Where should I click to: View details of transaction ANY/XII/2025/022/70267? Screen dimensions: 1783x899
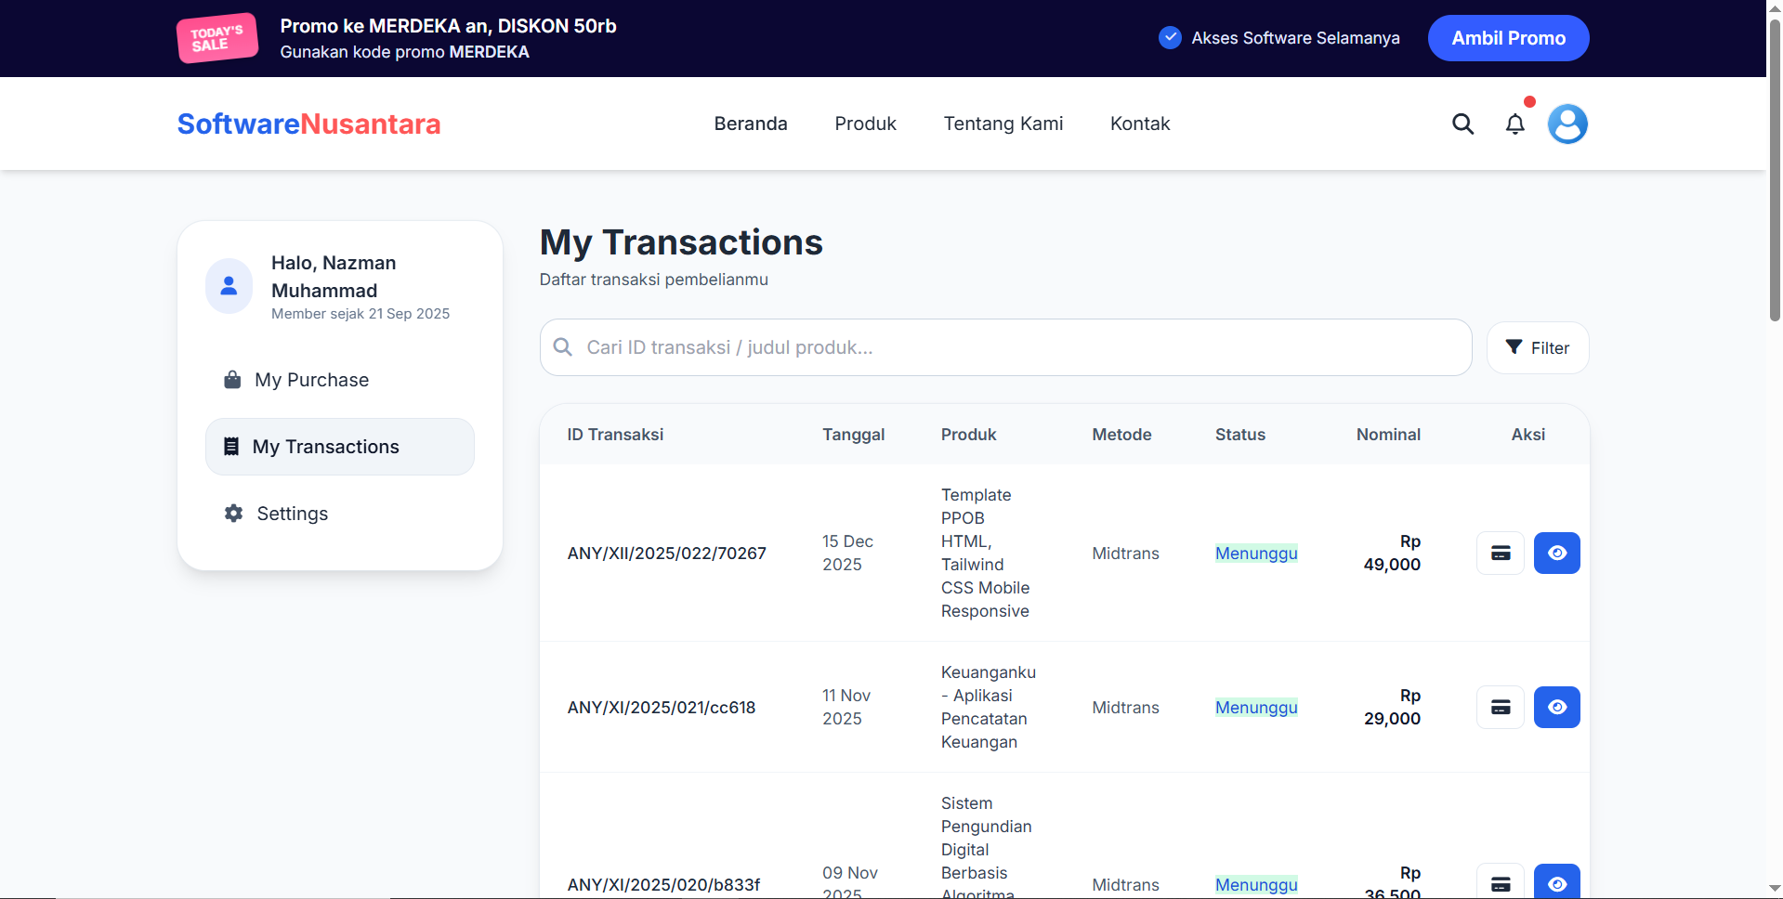[x=1556, y=554]
